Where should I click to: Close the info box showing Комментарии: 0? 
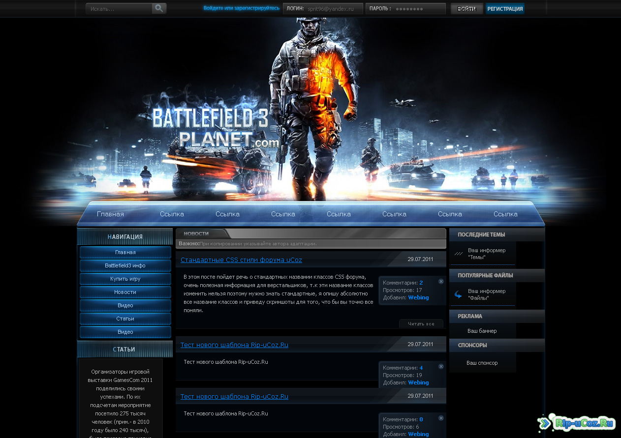[x=441, y=418]
